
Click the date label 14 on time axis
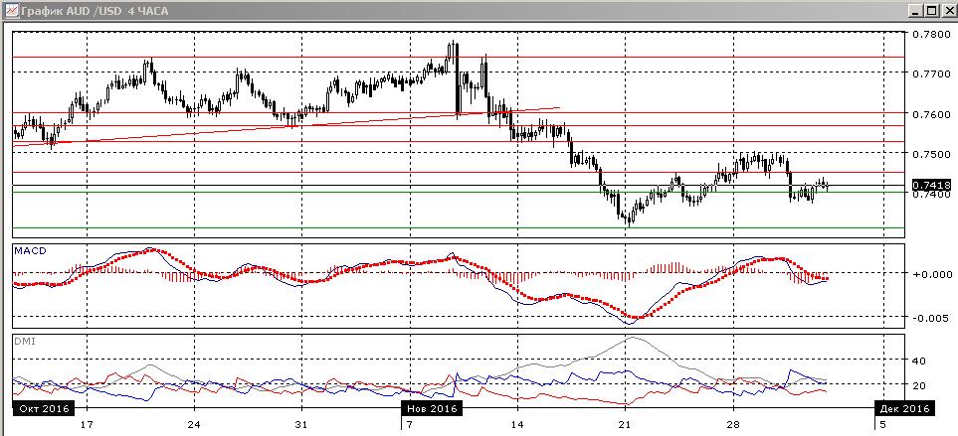517,424
